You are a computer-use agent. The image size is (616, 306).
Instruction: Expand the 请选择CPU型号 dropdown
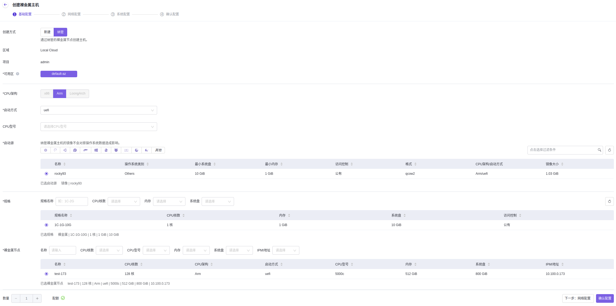tap(99, 127)
